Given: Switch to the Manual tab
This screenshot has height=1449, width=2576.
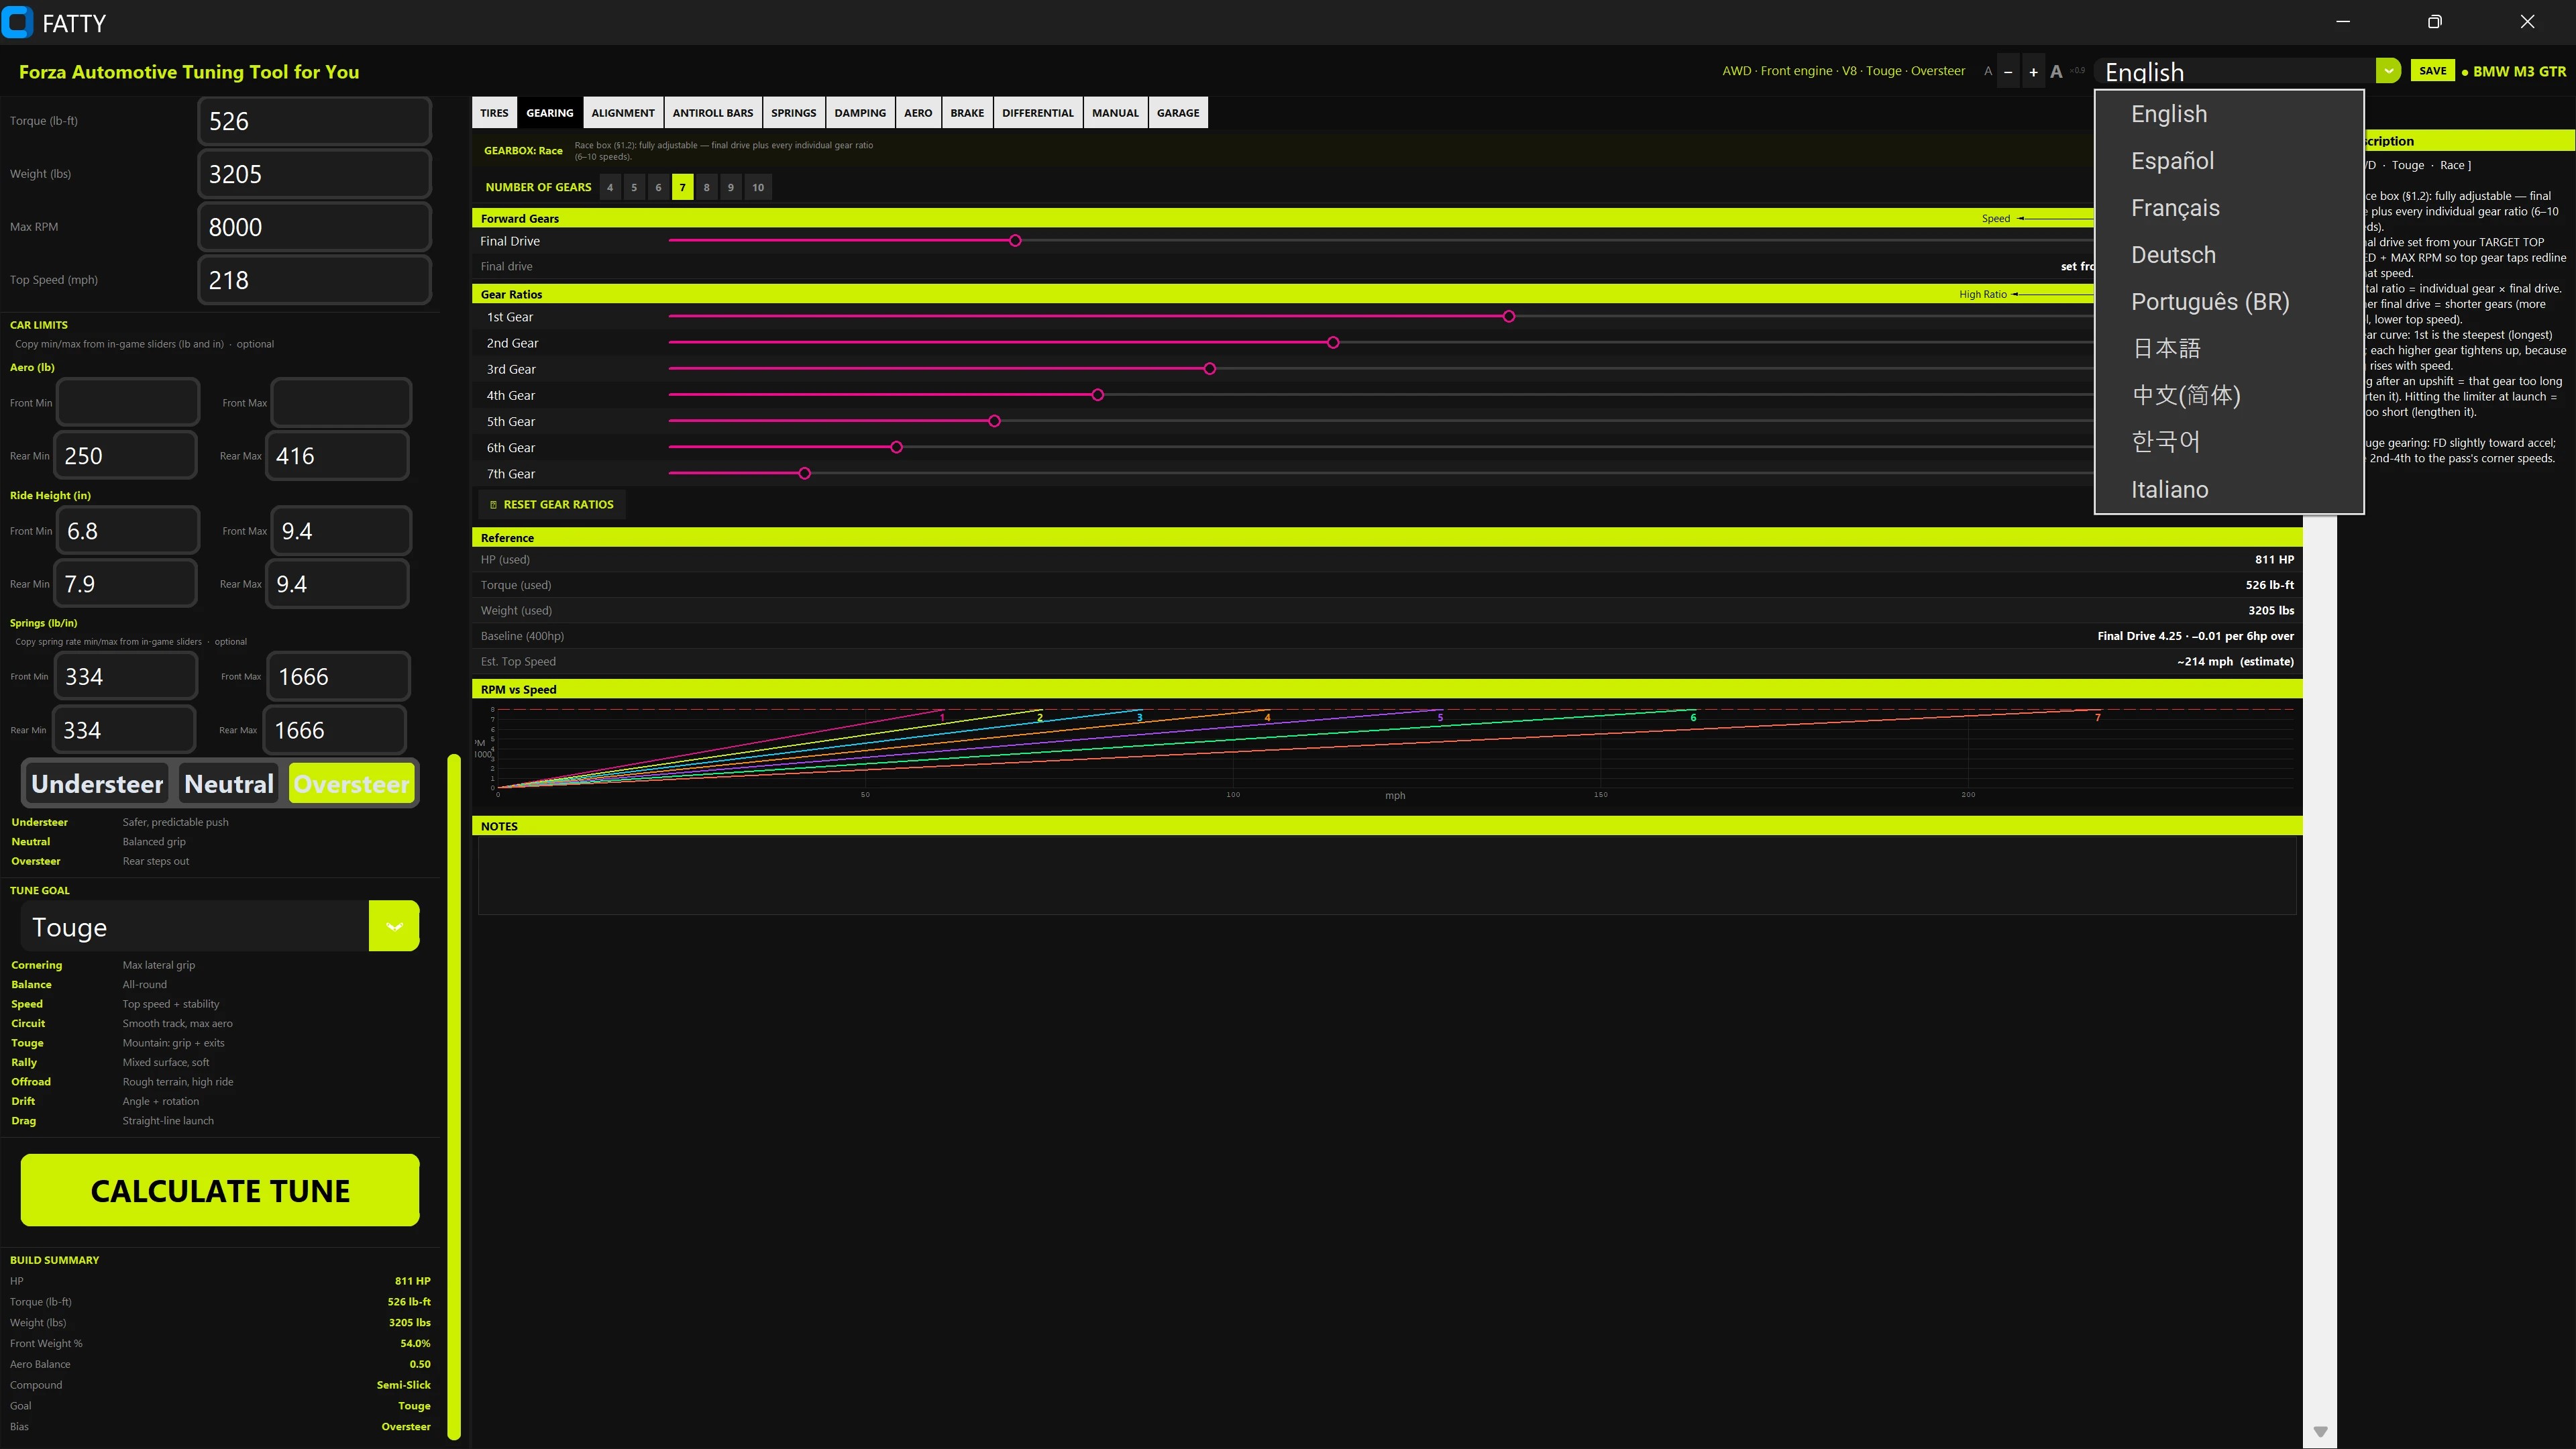Looking at the screenshot, I should pos(1115,113).
